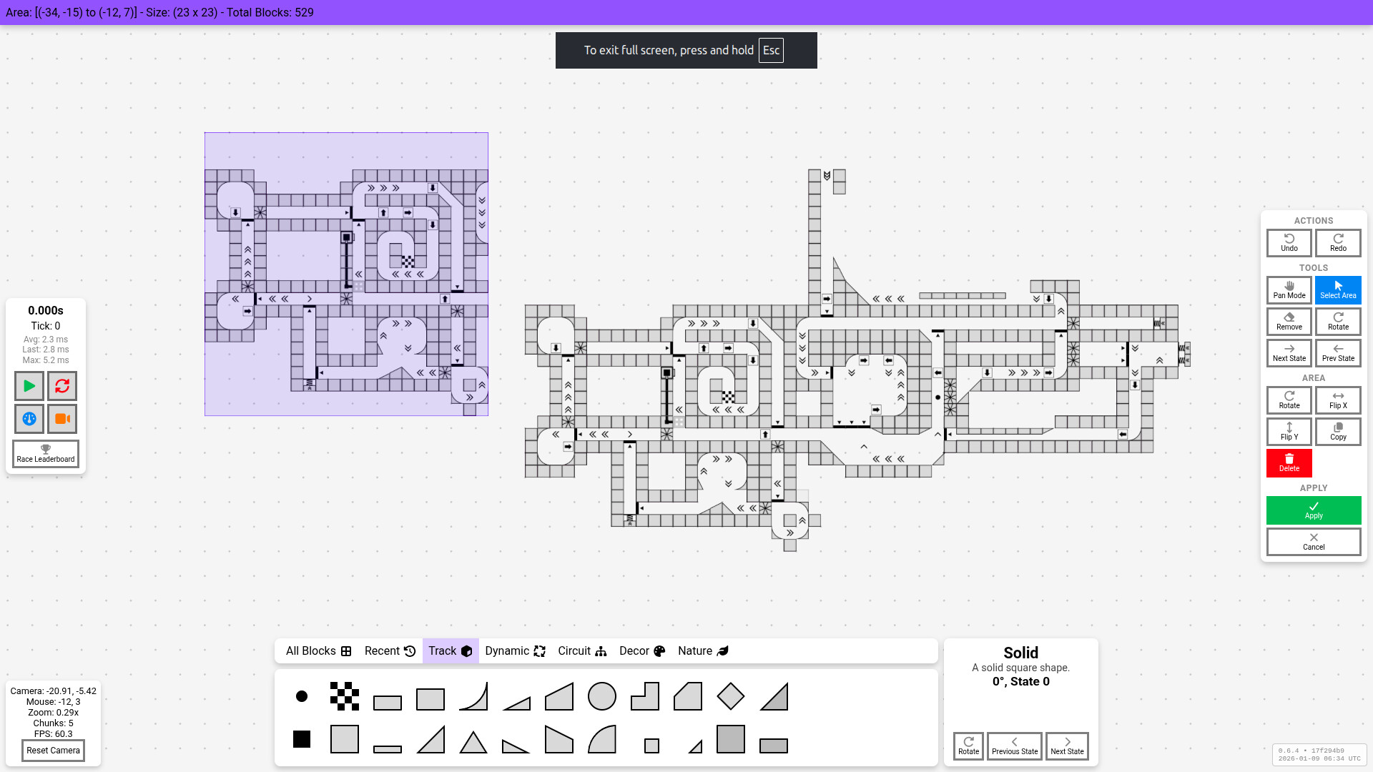Open the Circuit blocks category
The height and width of the screenshot is (772, 1373).
(x=581, y=650)
